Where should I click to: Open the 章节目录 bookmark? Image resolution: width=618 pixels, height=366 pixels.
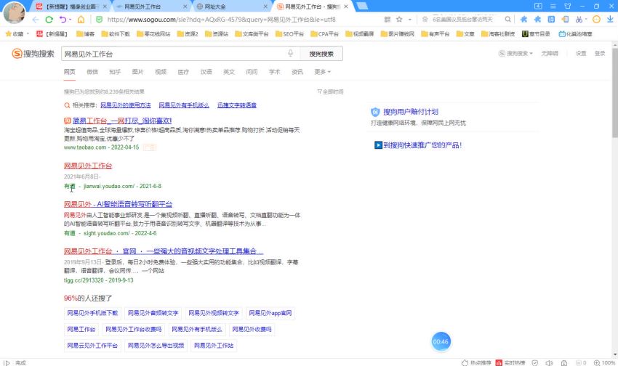point(536,34)
